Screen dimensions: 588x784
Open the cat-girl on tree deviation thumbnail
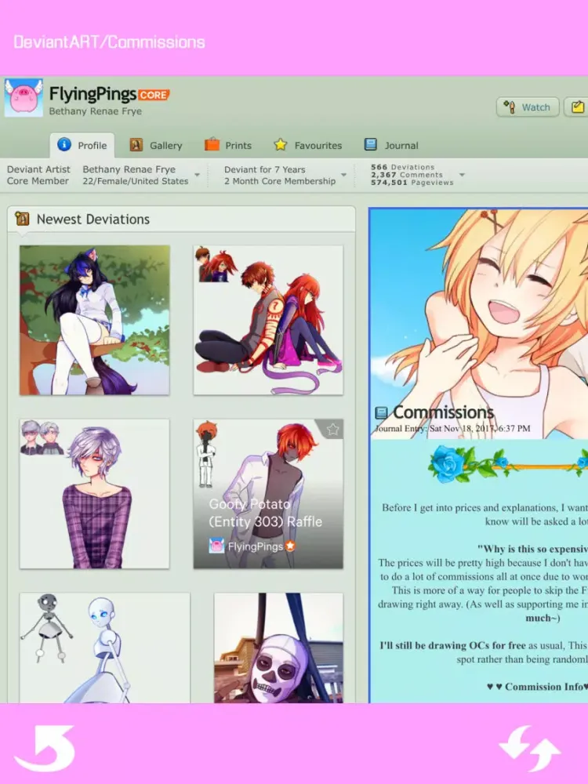click(x=95, y=320)
